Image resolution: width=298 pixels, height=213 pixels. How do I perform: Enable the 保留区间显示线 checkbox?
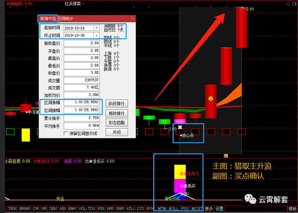point(66,133)
